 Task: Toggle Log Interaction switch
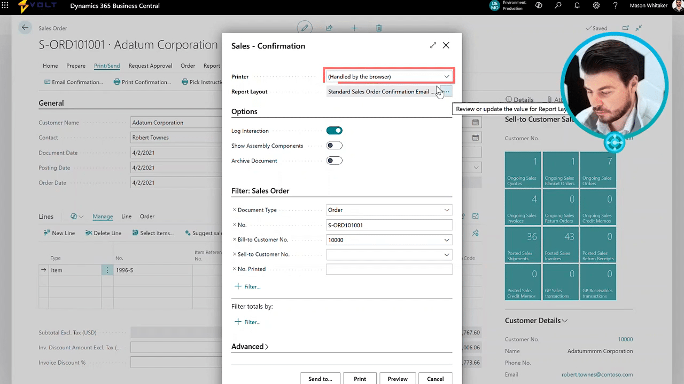tap(335, 131)
